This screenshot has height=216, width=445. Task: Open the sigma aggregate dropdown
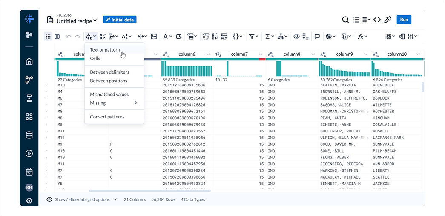point(270,36)
